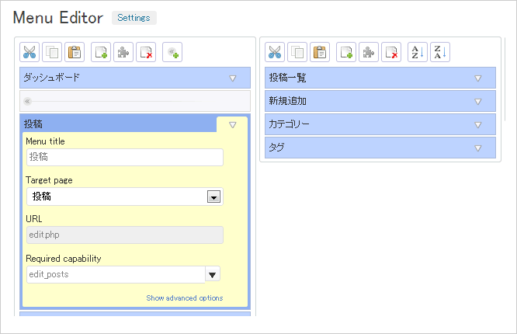Open the Required capability dropdown arrow

pos(213,274)
